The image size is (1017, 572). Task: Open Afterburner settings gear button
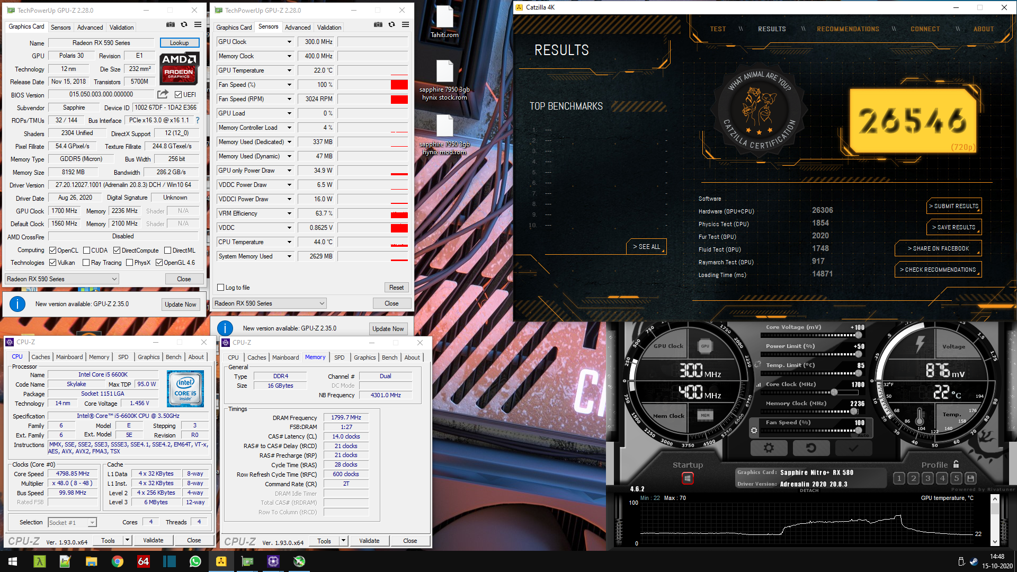click(769, 448)
